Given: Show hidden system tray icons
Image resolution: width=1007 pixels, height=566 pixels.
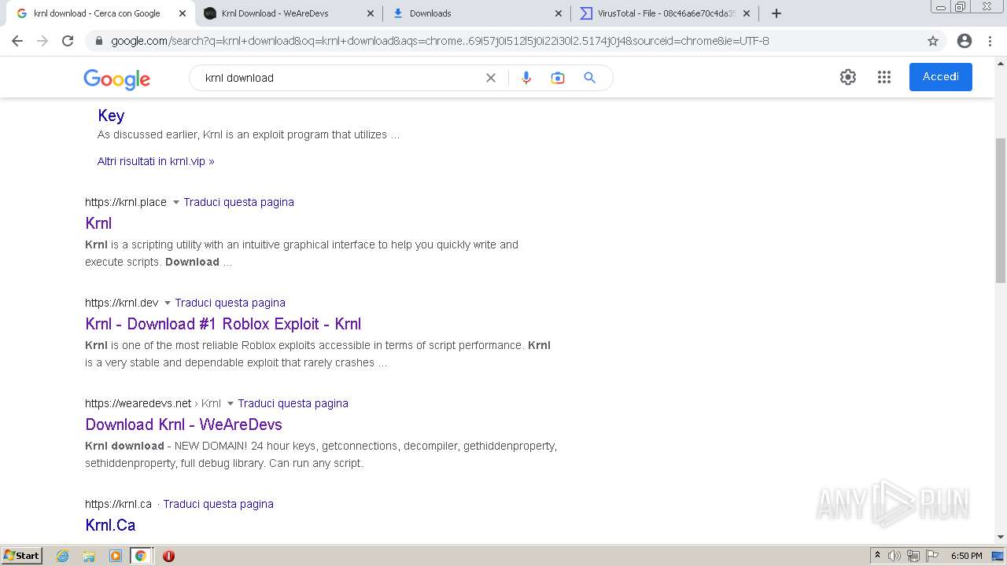Looking at the screenshot, I should [877, 556].
